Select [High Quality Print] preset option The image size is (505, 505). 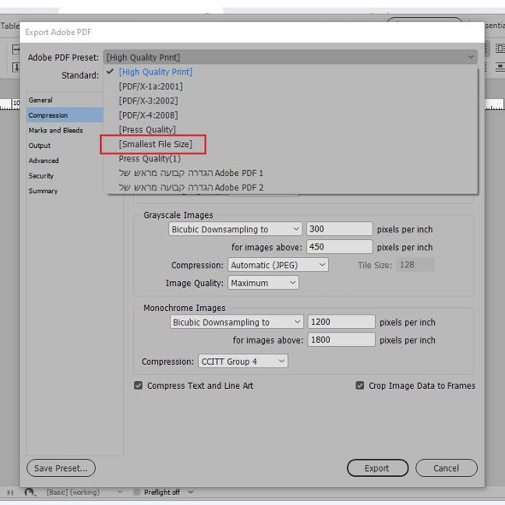tap(156, 72)
